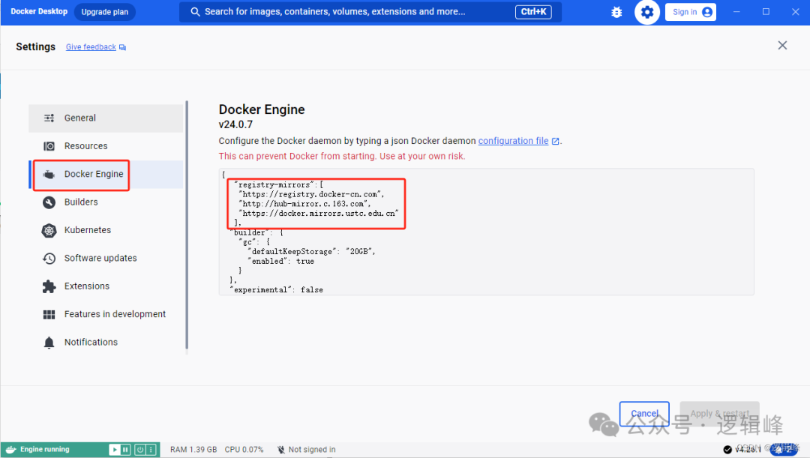Screen dimensions: 810x458
Task: Open the Kubernetes settings panel
Action: click(x=86, y=230)
